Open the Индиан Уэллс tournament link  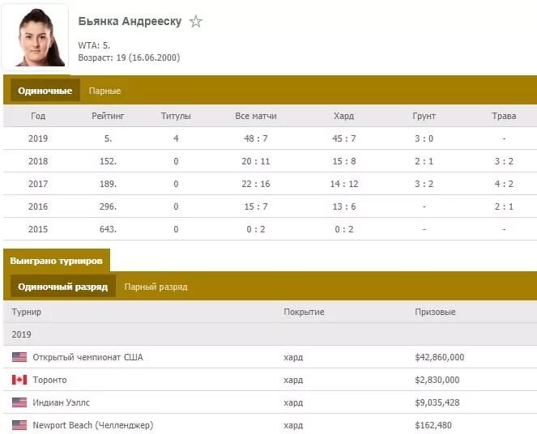click(61, 402)
